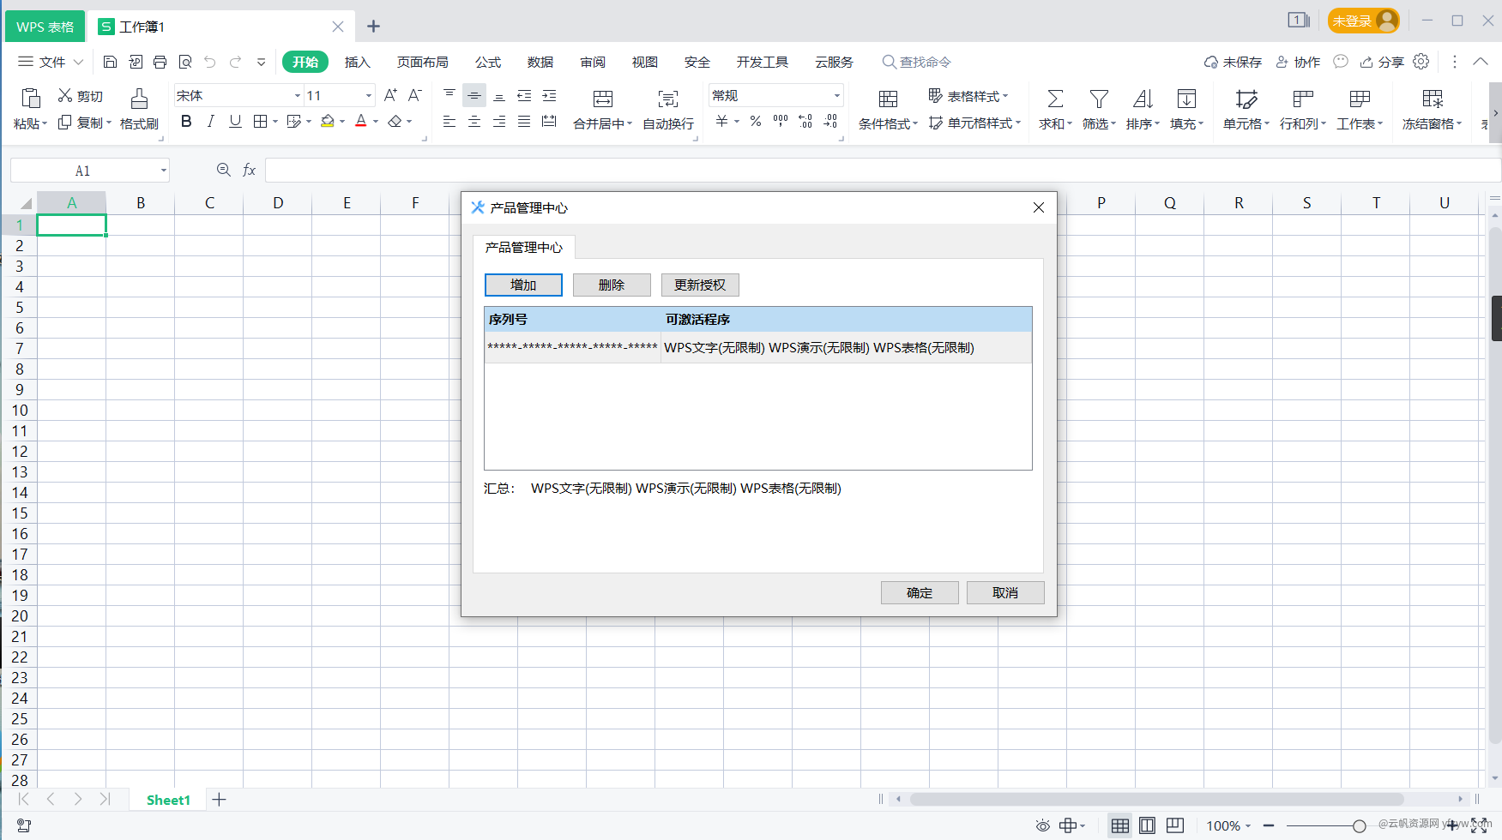The image size is (1502, 840).
Task: Align text to the left
Action: [x=449, y=122]
